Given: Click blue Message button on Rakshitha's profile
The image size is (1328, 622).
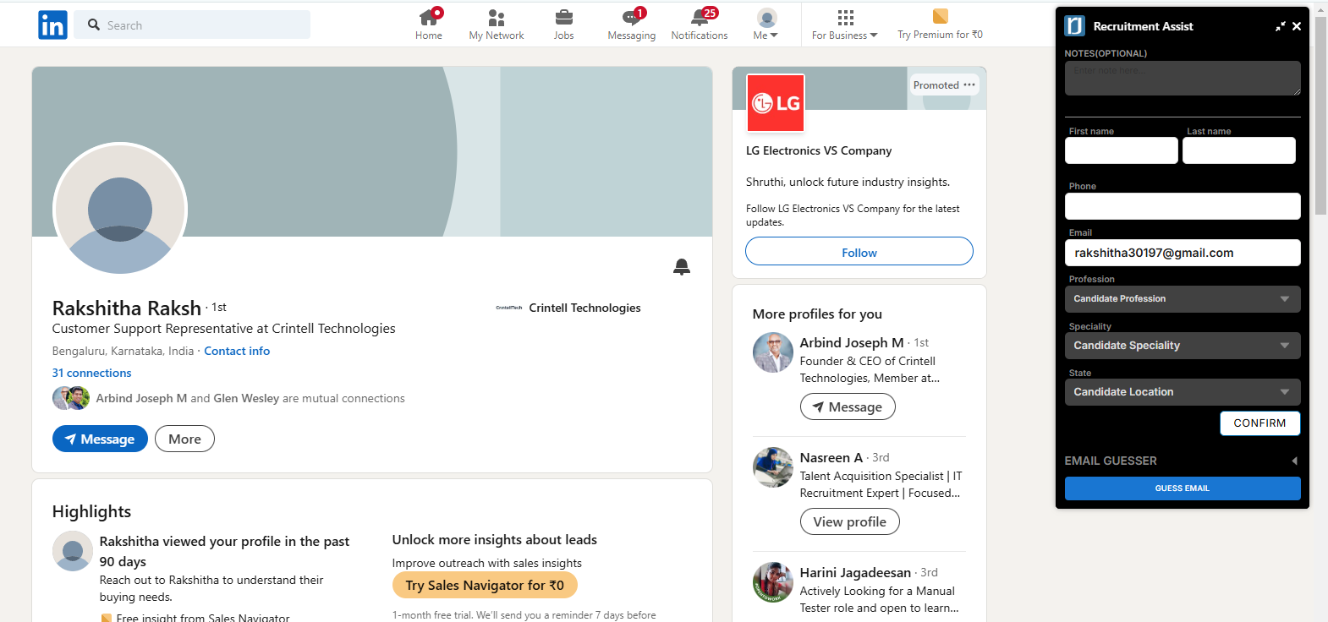Looking at the screenshot, I should click(x=100, y=439).
